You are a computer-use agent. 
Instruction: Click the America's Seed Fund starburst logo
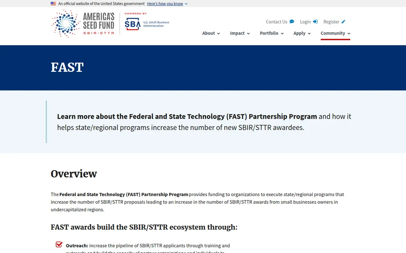pyautogui.click(x=66, y=24)
